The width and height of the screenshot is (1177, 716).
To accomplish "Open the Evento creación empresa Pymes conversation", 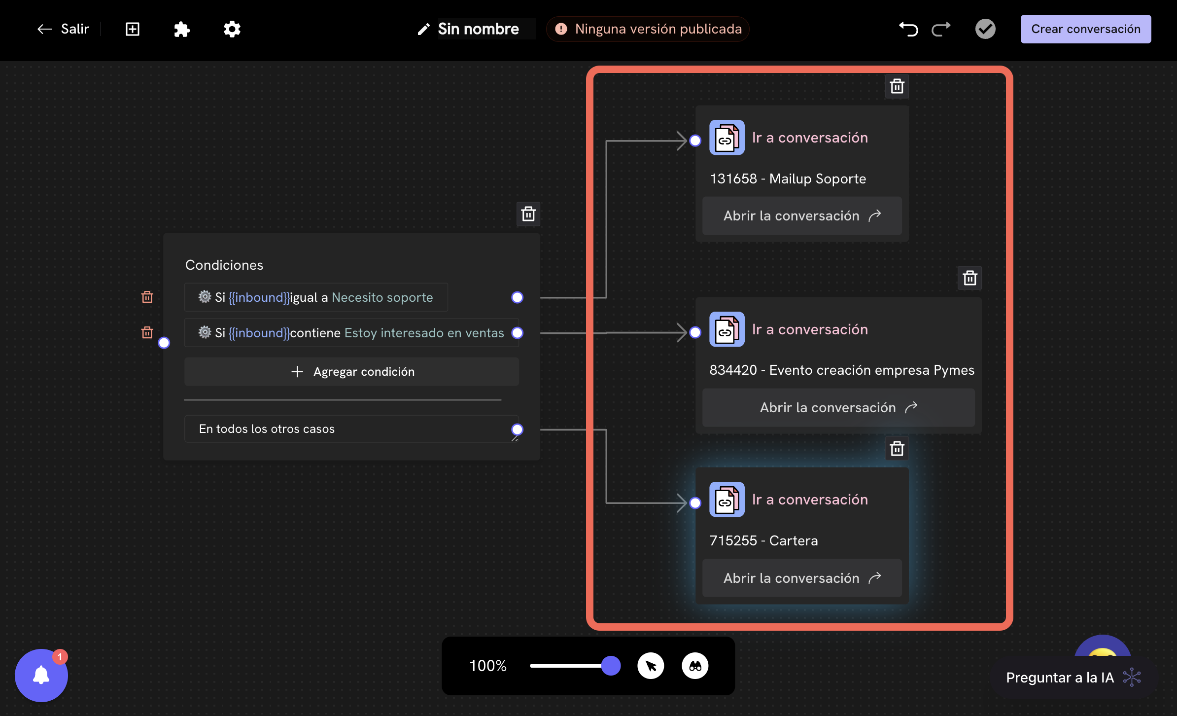I will coord(838,407).
